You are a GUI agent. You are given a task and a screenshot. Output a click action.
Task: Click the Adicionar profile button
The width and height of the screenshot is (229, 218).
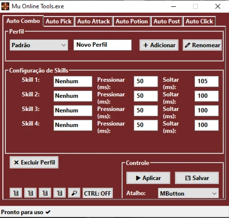(159, 45)
